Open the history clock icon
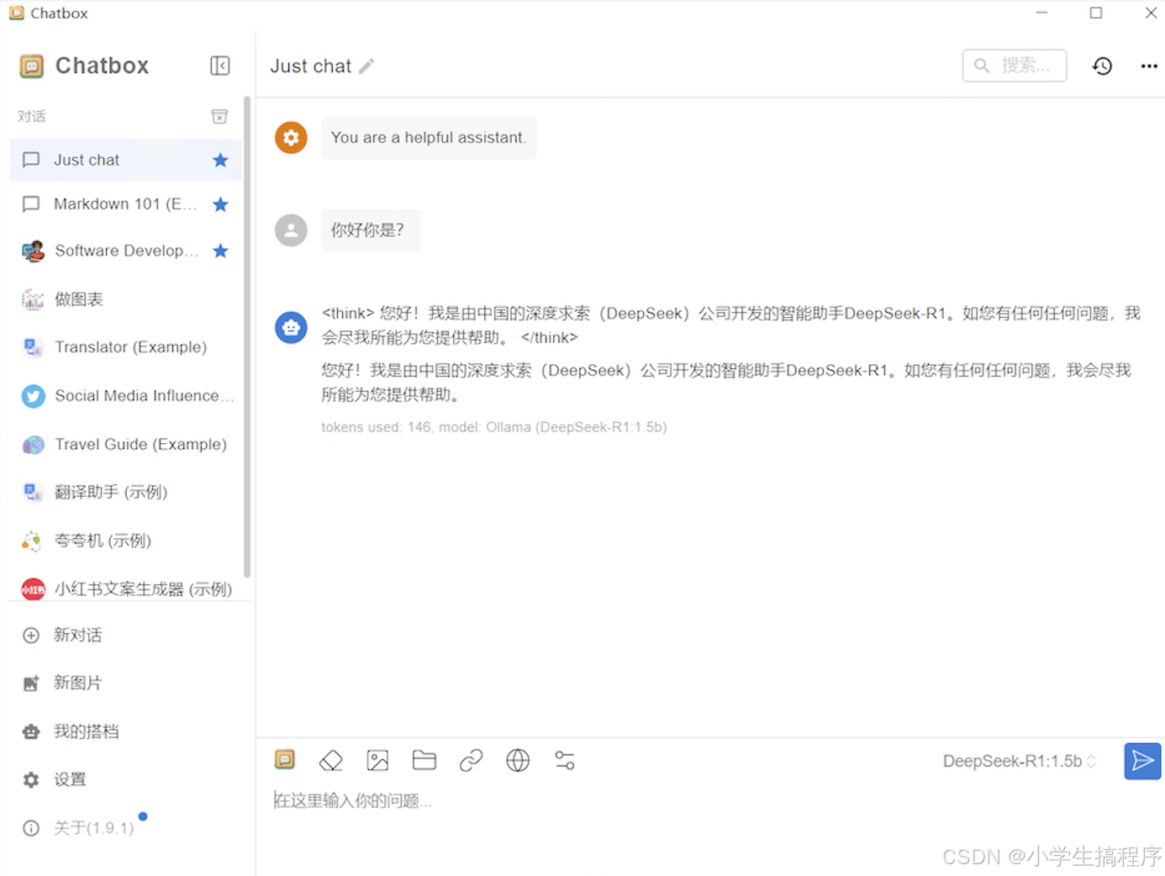 tap(1102, 66)
